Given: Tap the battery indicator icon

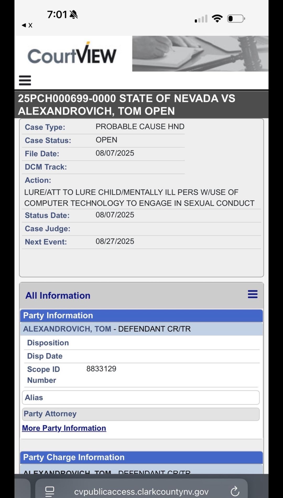Looking at the screenshot, I should 236,19.
